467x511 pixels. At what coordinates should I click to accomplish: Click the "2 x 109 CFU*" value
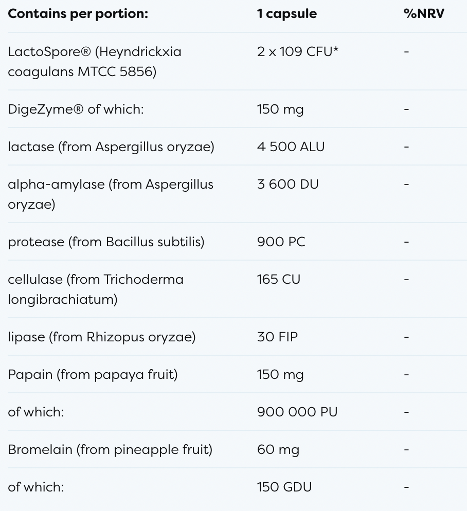pyautogui.click(x=298, y=52)
